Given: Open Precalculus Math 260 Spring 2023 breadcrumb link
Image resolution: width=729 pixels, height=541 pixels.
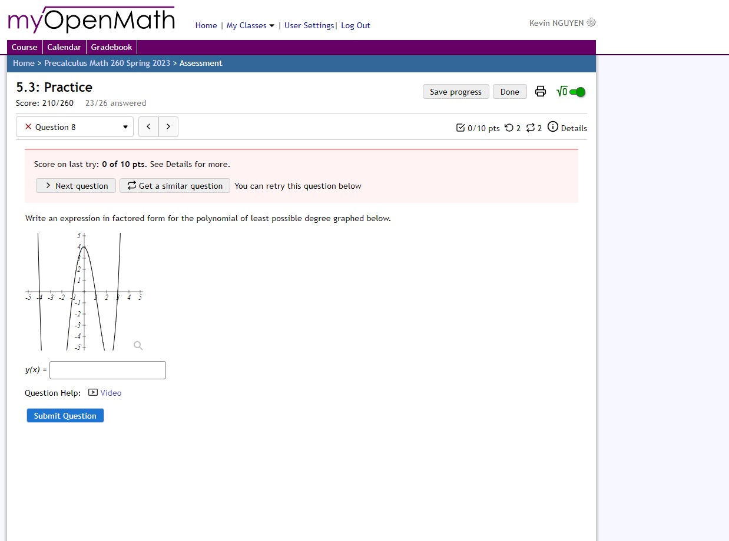Looking at the screenshot, I should tap(107, 63).
